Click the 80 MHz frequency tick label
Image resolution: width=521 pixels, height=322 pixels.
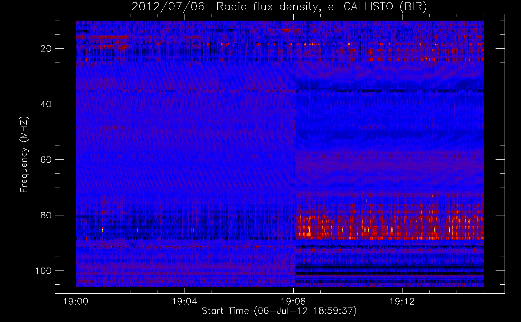(x=46, y=215)
